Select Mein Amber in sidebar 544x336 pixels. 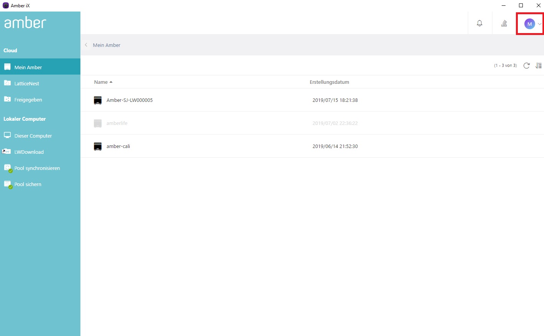40,67
